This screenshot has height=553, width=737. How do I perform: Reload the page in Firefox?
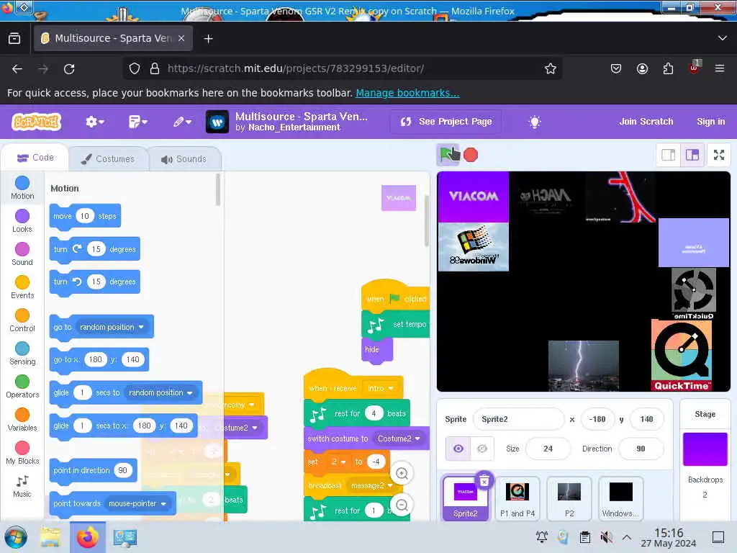(69, 68)
